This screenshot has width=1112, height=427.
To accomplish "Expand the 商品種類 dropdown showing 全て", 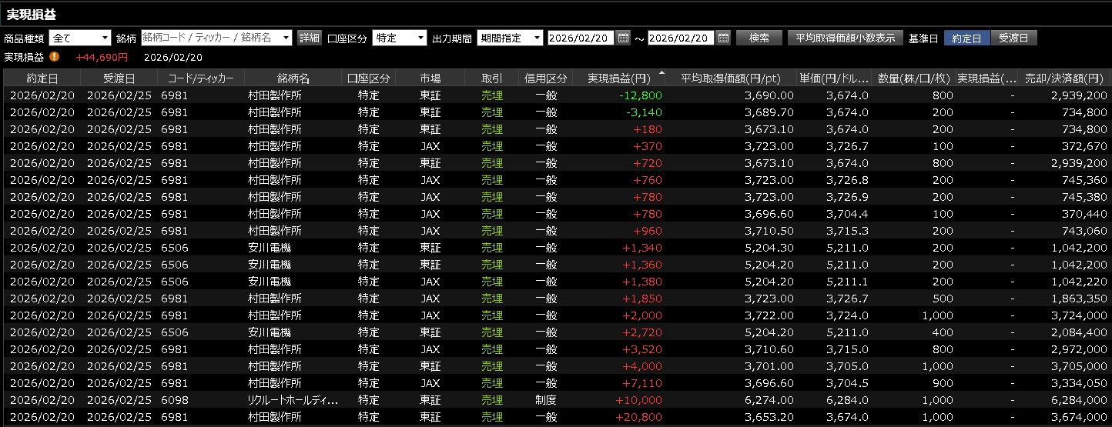I will click(80, 38).
